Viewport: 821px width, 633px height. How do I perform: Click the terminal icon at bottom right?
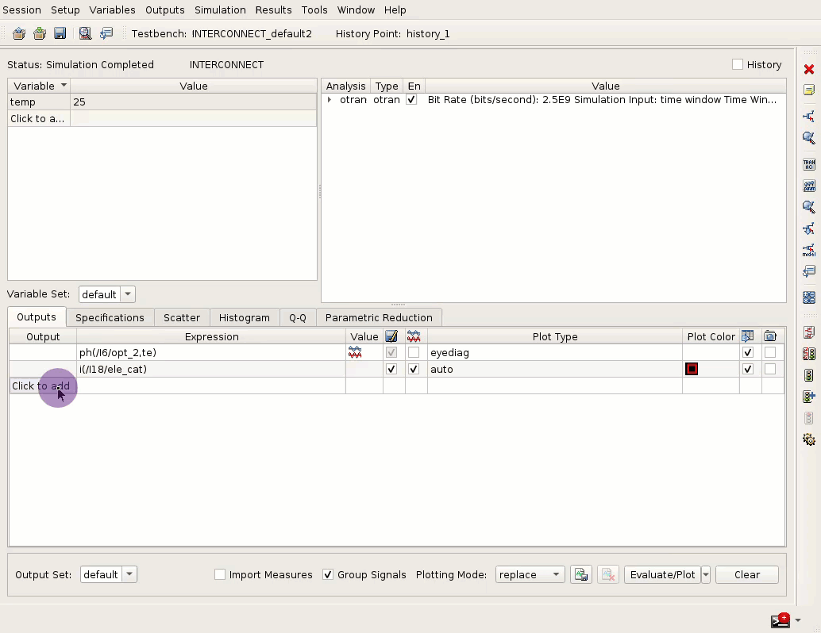click(x=781, y=620)
